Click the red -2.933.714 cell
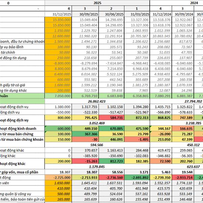The image size is (203, 203). [x=183, y=177]
